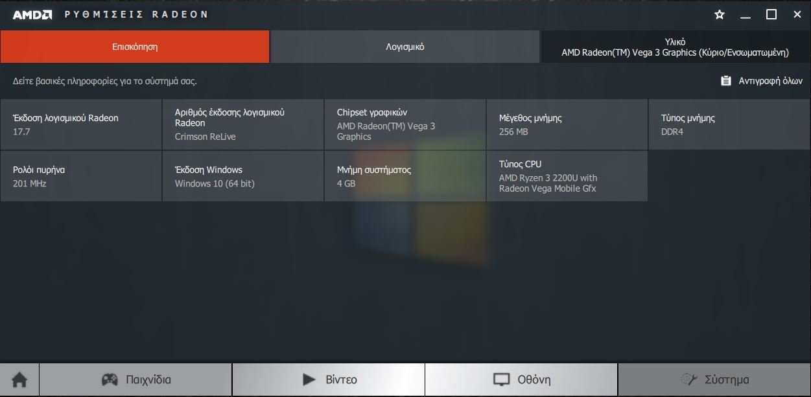The width and height of the screenshot is (811, 397).
Task: Select the Crimson ReLive version number tile
Action: (243, 124)
